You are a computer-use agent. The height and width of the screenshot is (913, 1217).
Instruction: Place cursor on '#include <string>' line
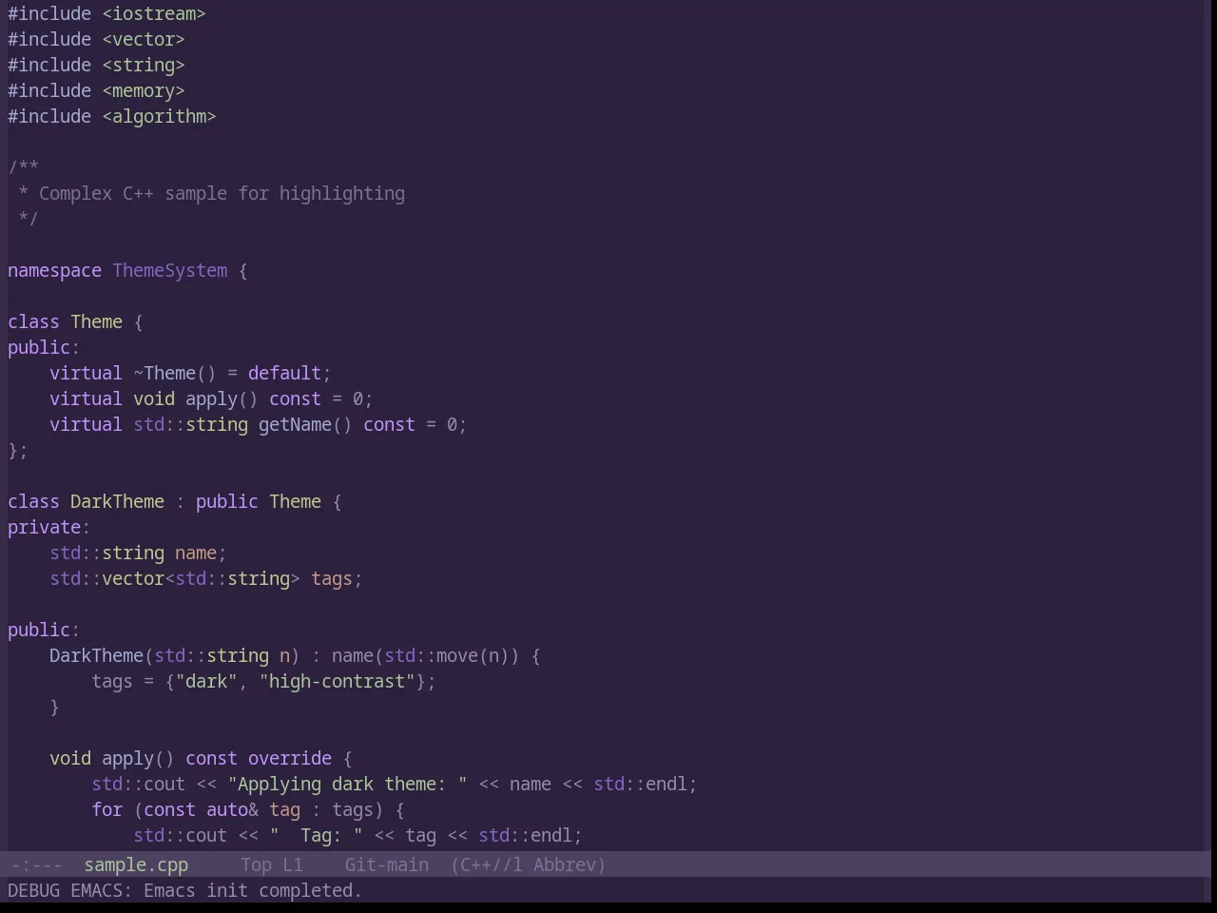(x=96, y=65)
